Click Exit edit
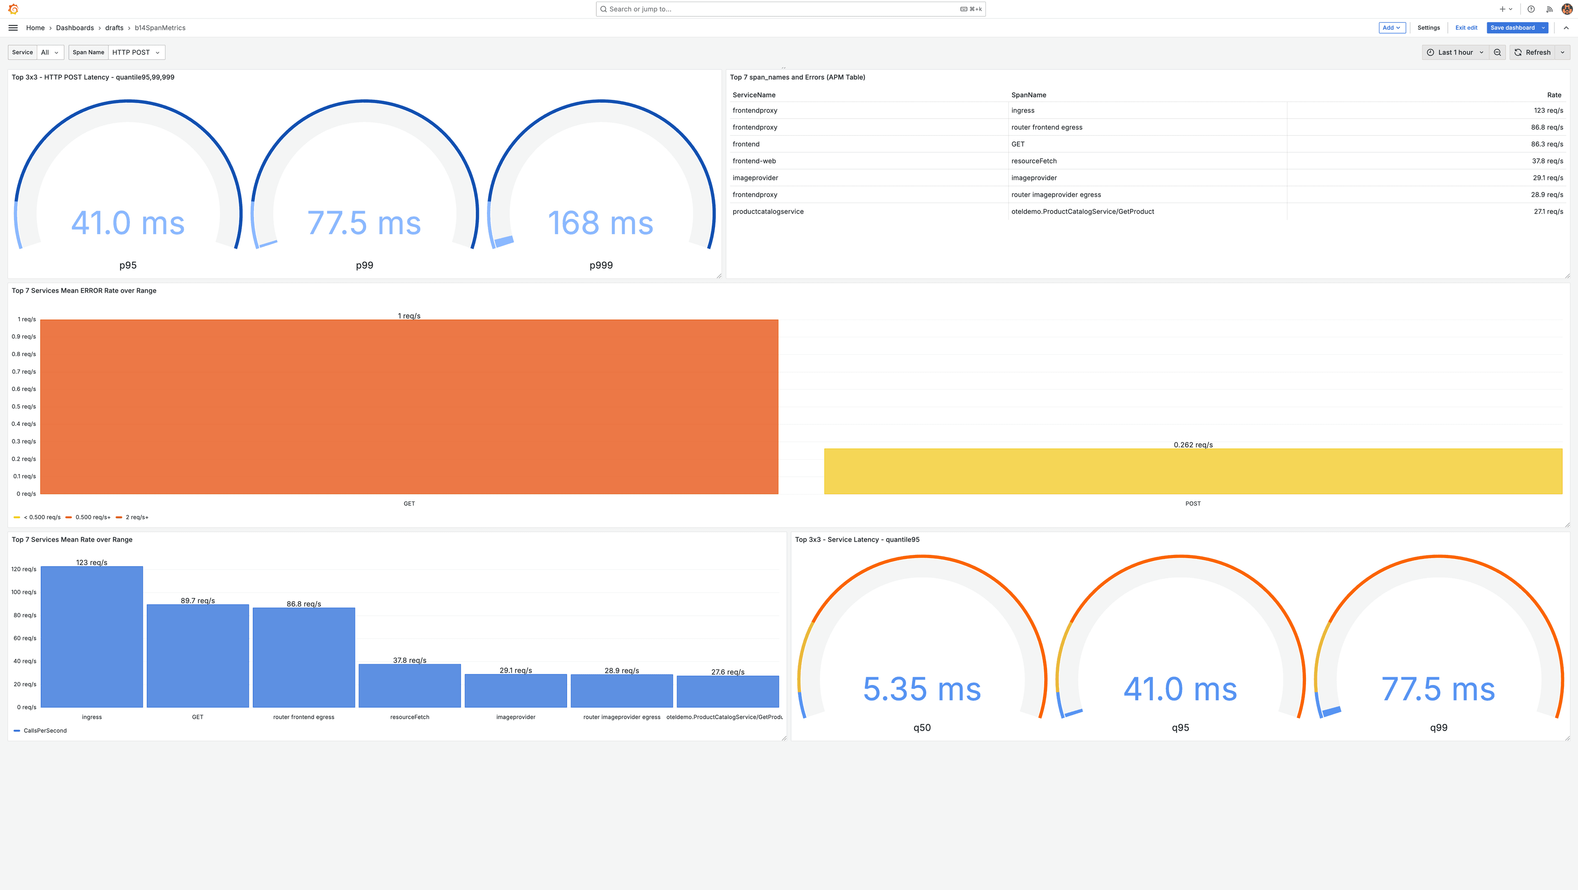This screenshot has width=1578, height=890. coord(1466,28)
